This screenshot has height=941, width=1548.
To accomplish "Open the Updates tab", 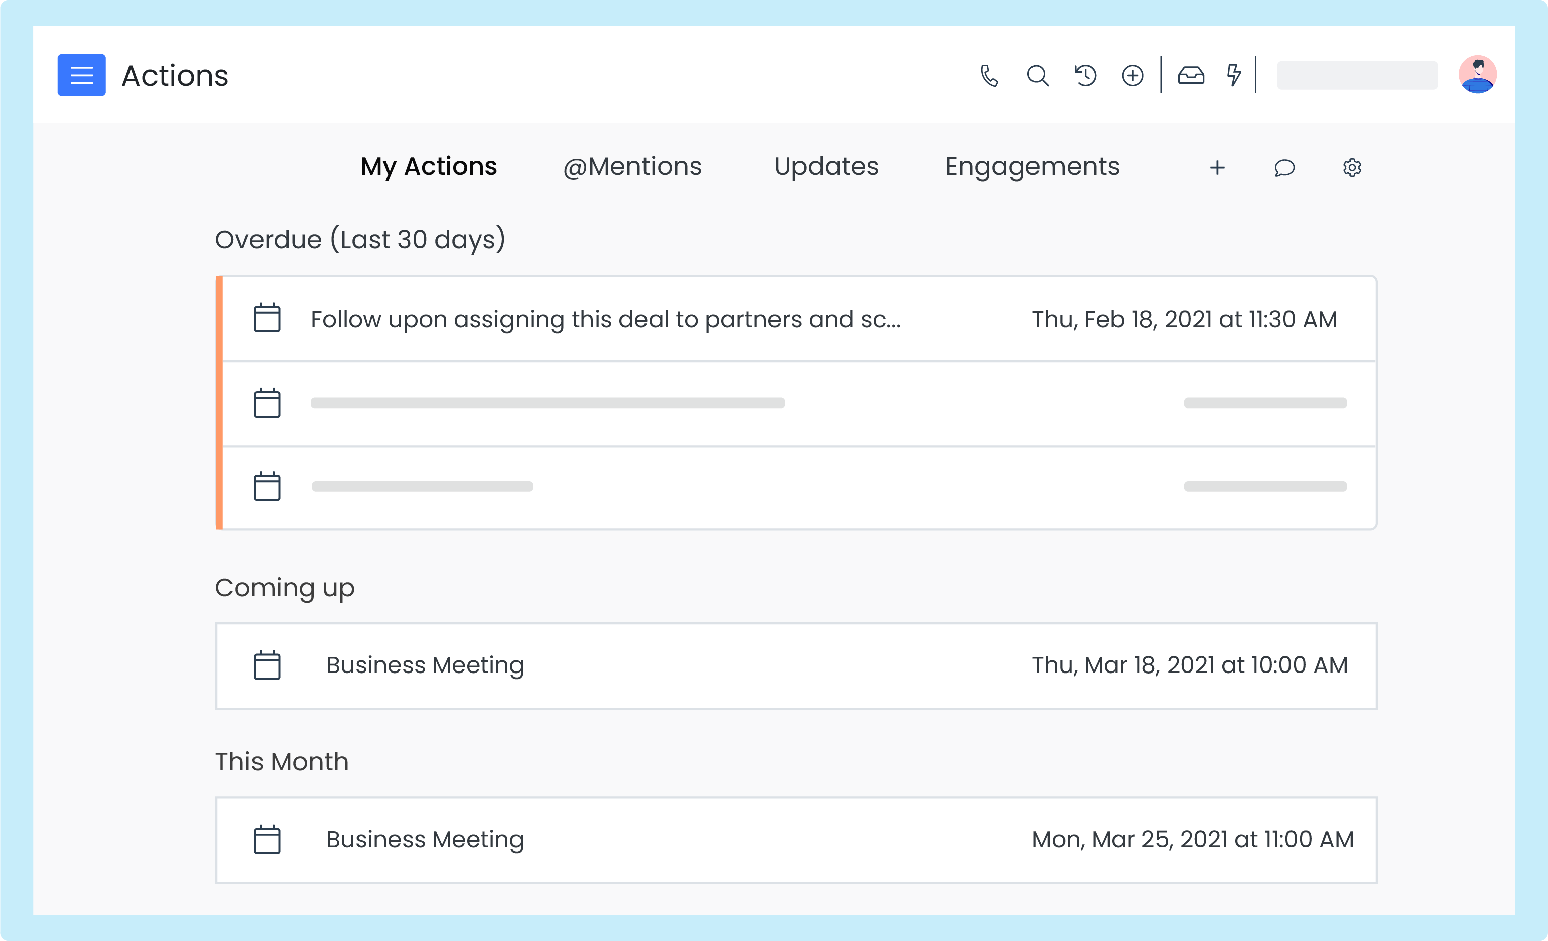I will click(826, 167).
